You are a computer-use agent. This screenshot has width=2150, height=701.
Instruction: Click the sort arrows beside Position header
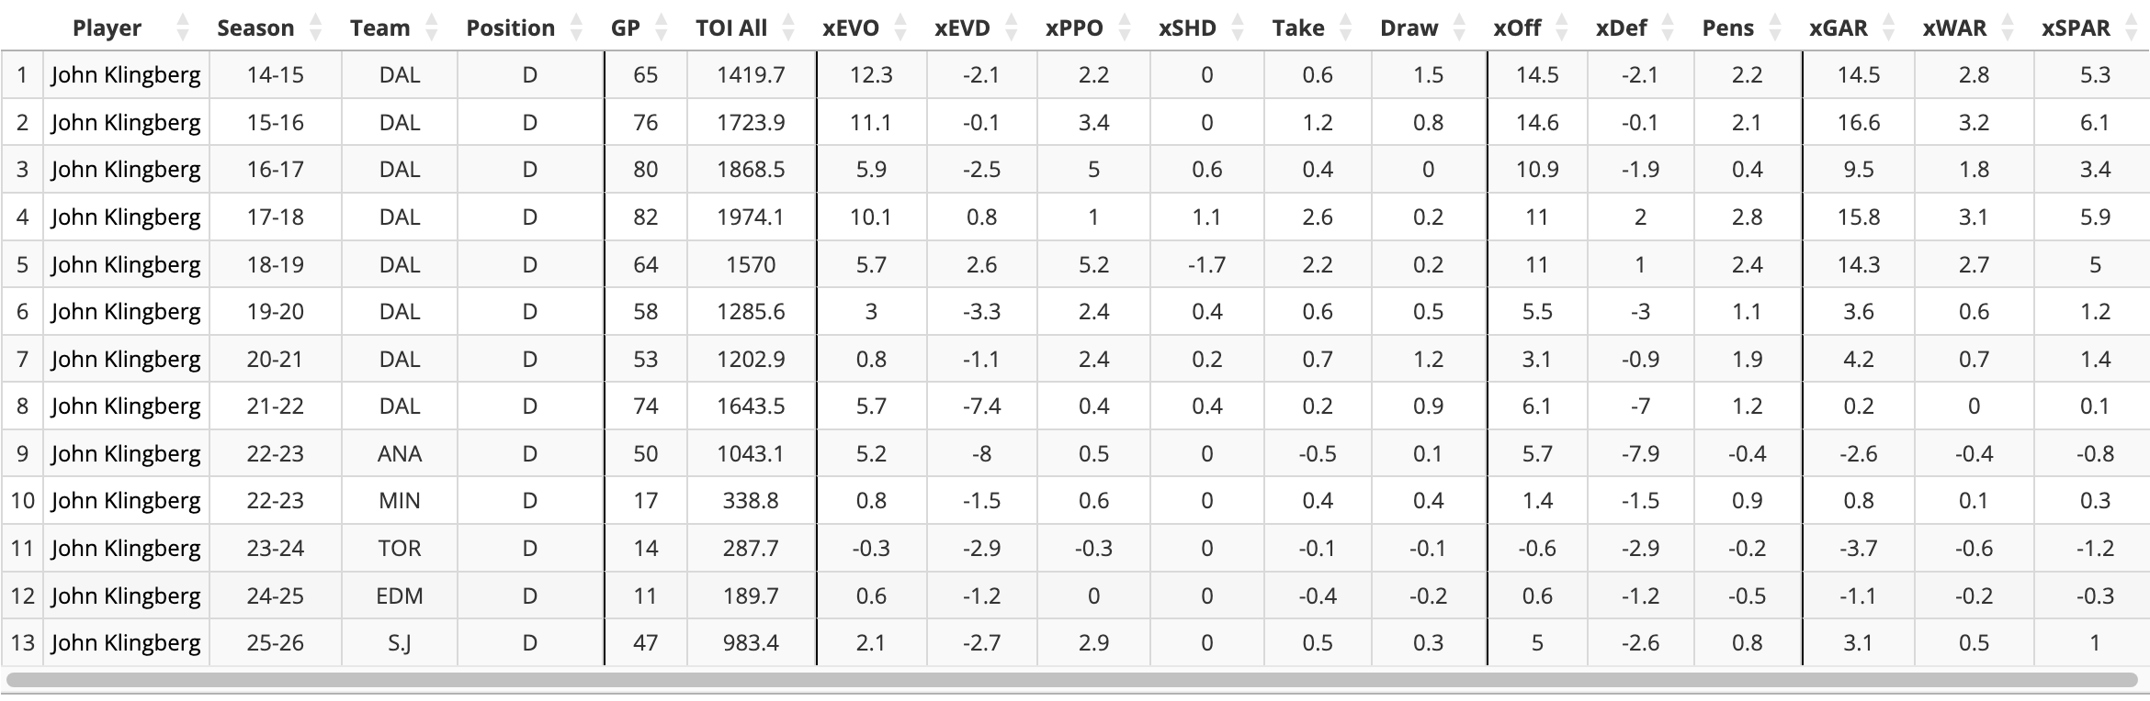(x=577, y=28)
